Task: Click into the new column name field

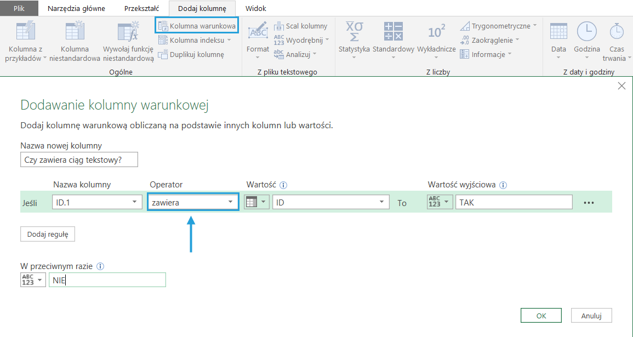Action: click(x=79, y=159)
